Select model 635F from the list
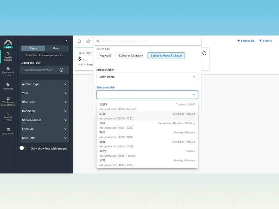279x209 pixels. tap(147, 125)
